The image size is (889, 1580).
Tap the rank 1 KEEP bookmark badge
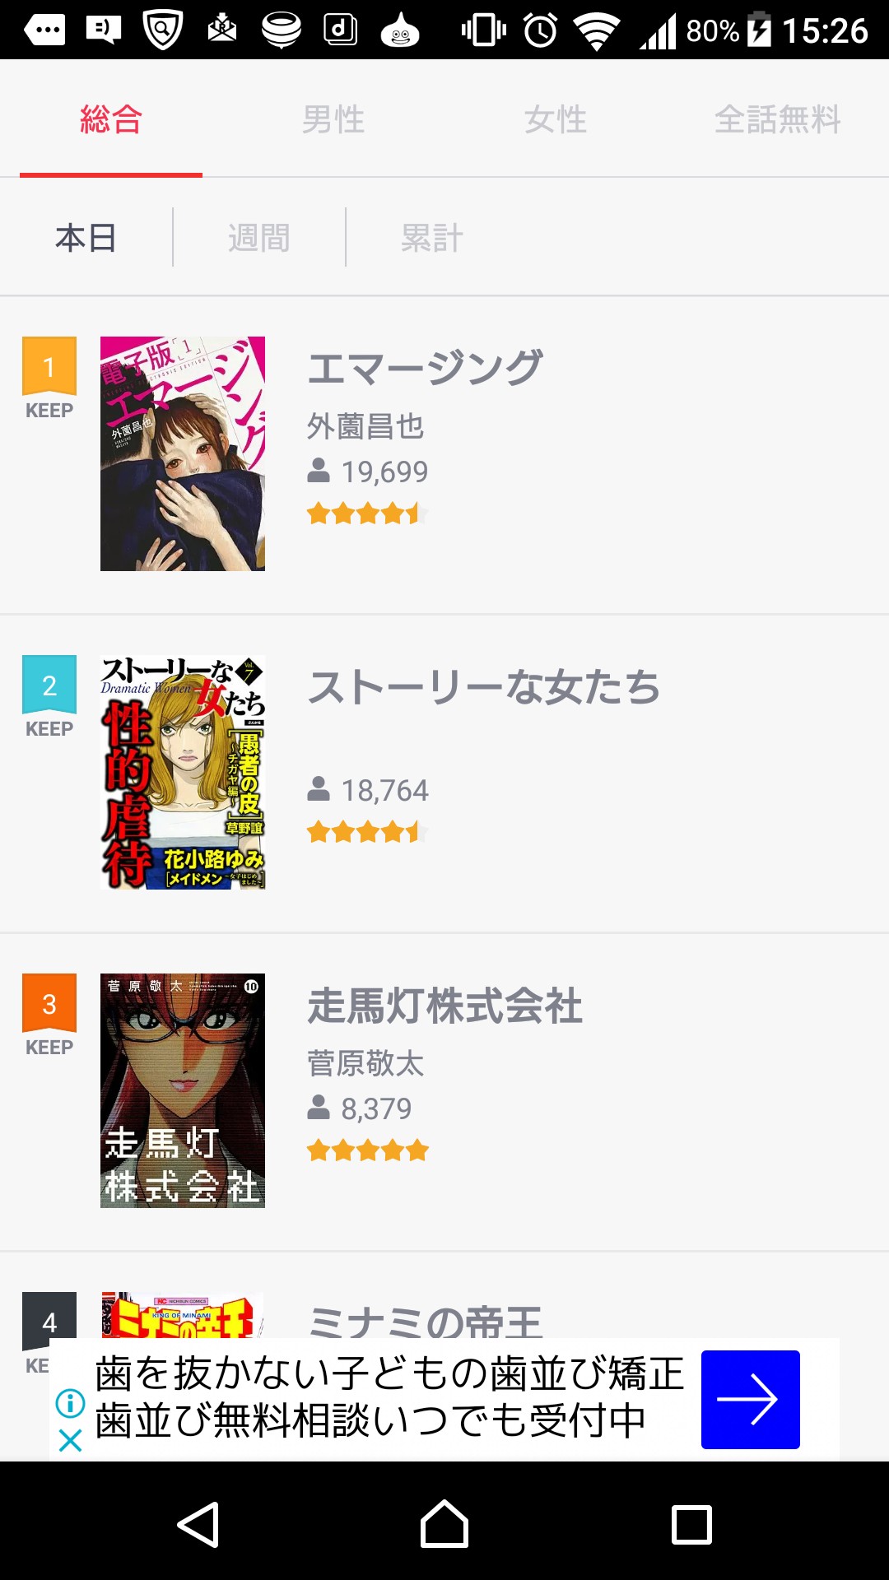49,379
